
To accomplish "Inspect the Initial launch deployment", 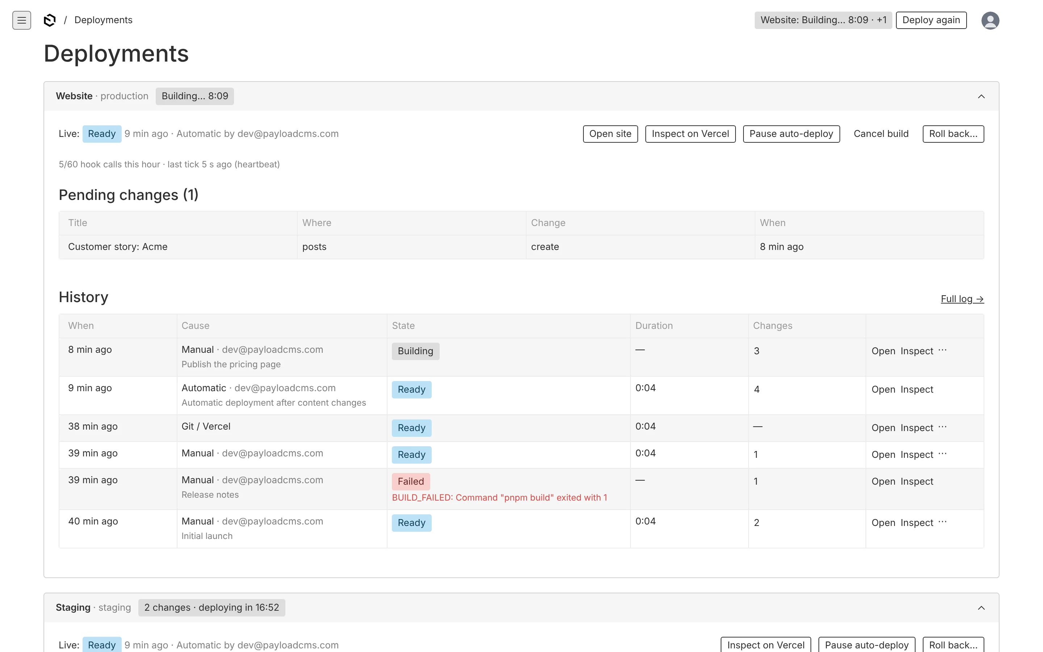I will [x=917, y=523].
